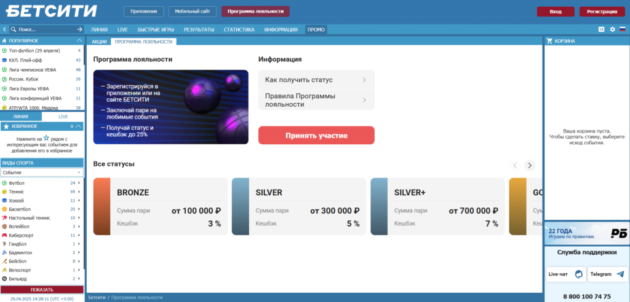Viewport: 630px width, 302px height.
Task: Select the ПРОГРАММА ЛОЯЛЬНОСТИ tab
Action: [x=143, y=42]
